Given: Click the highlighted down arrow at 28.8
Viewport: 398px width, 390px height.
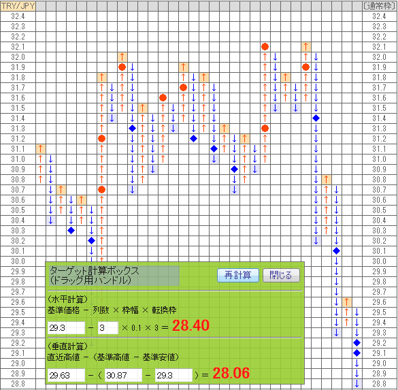Looking at the screenshot, I should click(356, 384).
